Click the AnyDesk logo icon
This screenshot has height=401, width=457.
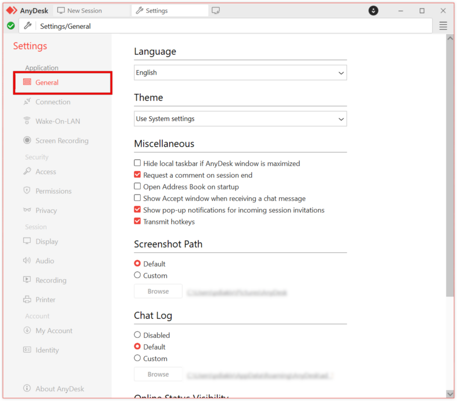pyautogui.click(x=12, y=11)
